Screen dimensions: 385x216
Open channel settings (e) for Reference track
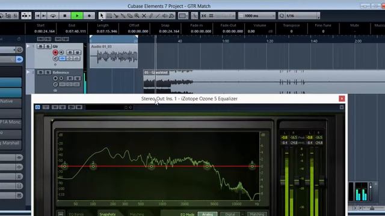point(55,85)
